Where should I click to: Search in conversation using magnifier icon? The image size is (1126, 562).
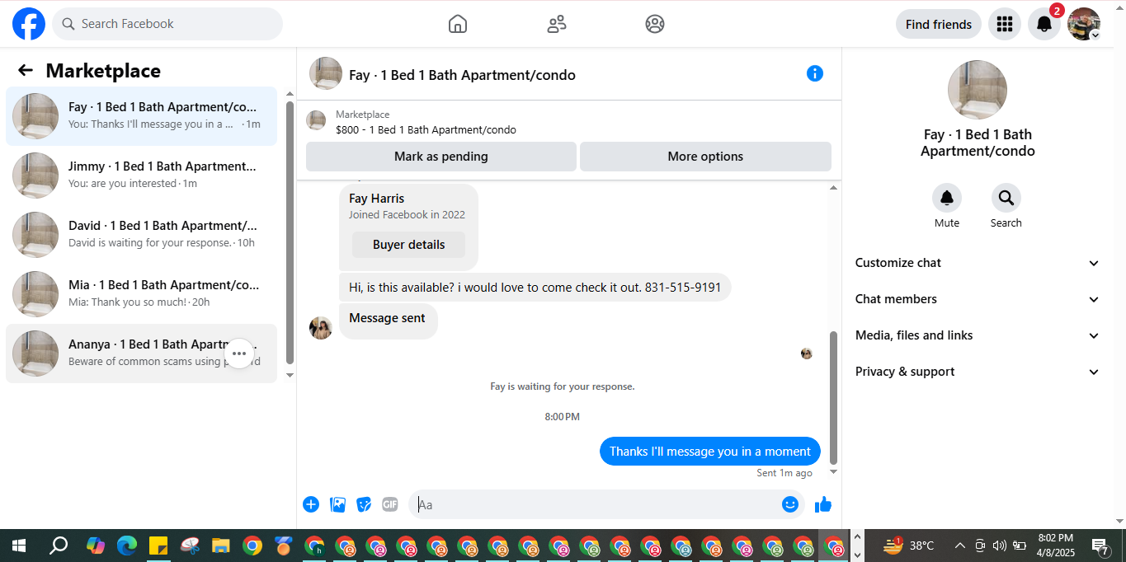click(x=1006, y=198)
